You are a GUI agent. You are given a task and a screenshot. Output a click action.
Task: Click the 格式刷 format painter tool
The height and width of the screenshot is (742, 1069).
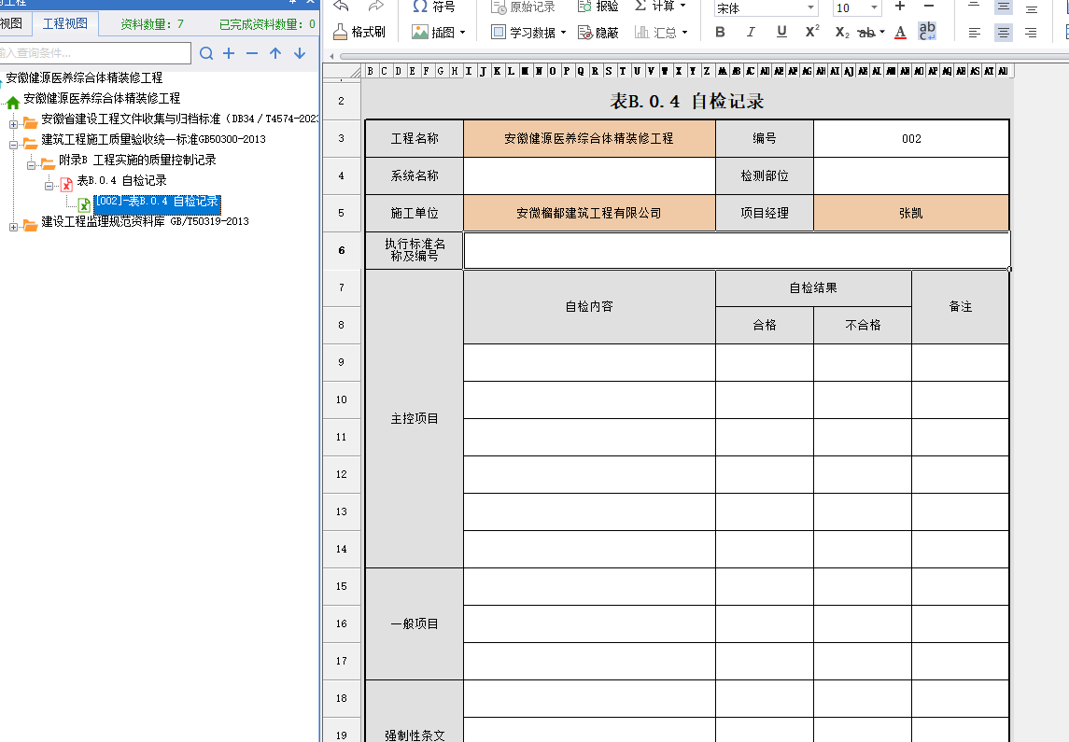coord(359,33)
